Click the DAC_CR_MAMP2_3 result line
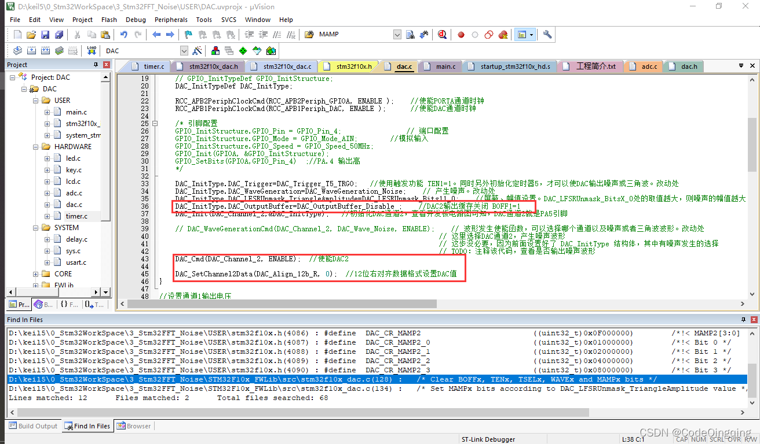The image size is (760, 444). coord(377,370)
